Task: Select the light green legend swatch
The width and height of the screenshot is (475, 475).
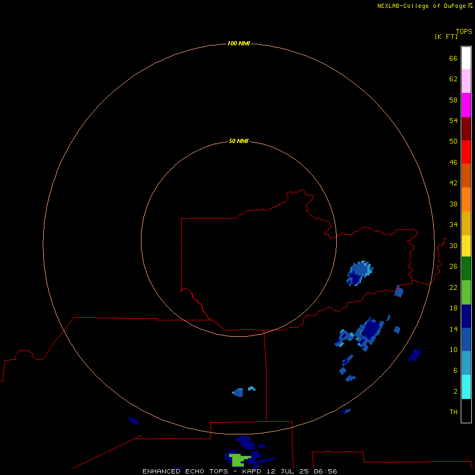Action: (x=466, y=292)
